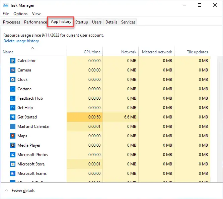Select the Microsoft Teams row name
The height and width of the screenshot is (199, 223).
32,173
